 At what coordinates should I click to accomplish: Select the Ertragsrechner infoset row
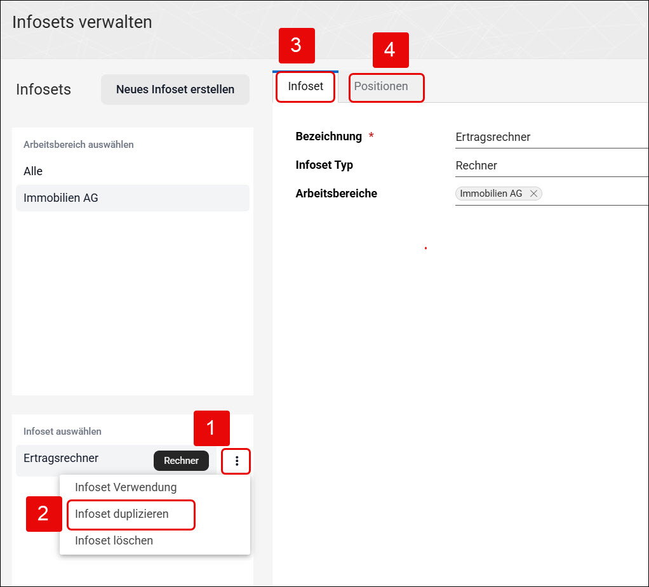point(116,461)
